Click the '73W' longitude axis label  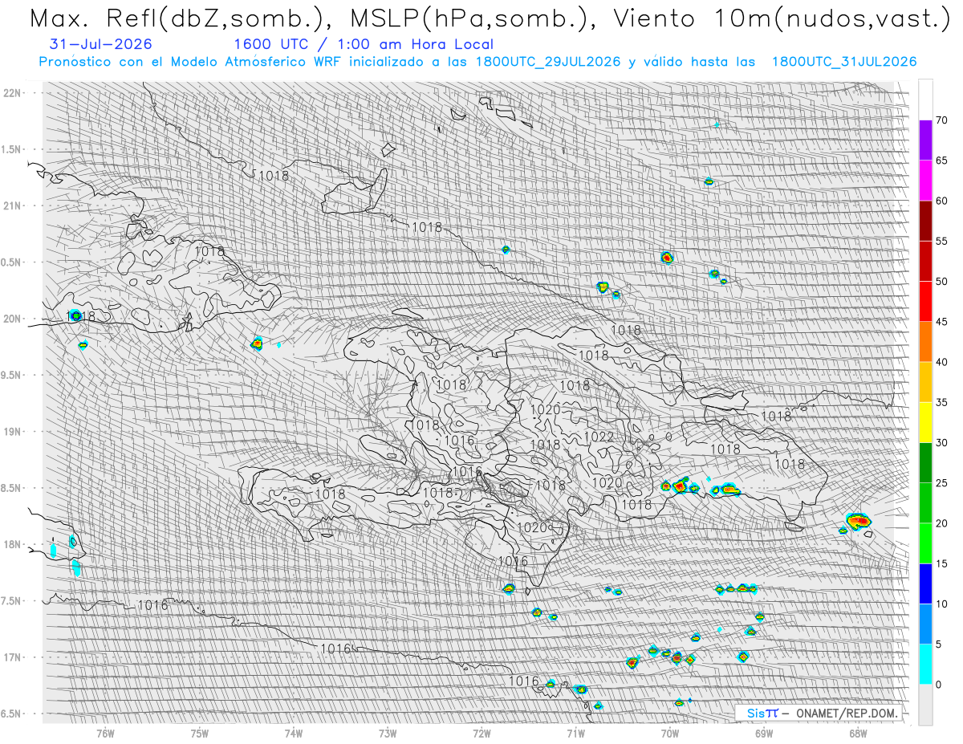click(388, 733)
